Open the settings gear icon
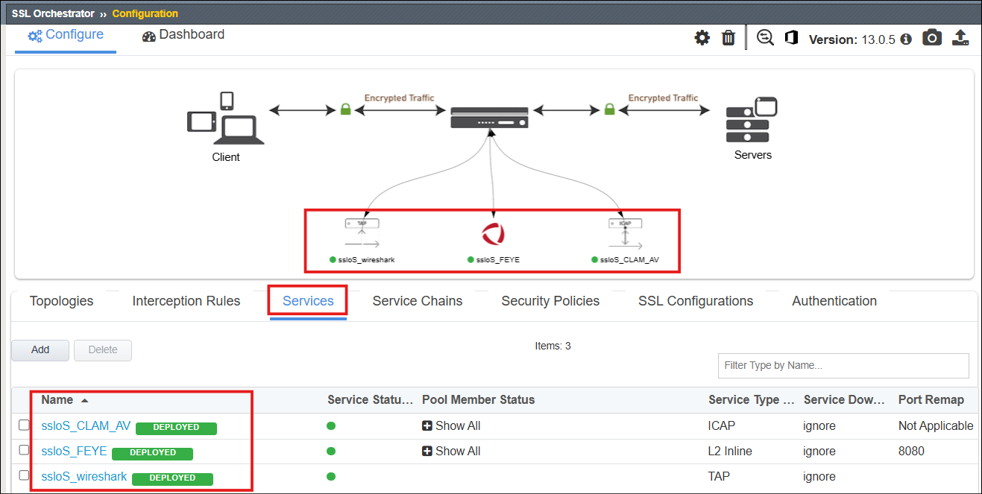Screen dimensions: 982x494 point(702,38)
